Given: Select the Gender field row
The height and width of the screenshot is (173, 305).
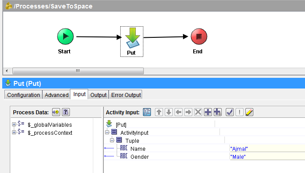Looking at the screenshot, I should coord(140,157).
